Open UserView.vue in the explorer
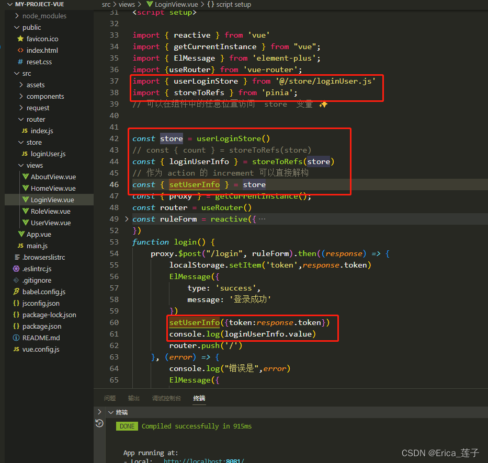This screenshot has width=488, height=463. 50,223
